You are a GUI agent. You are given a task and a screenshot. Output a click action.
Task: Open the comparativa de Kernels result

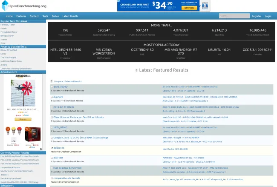point(67,178)
